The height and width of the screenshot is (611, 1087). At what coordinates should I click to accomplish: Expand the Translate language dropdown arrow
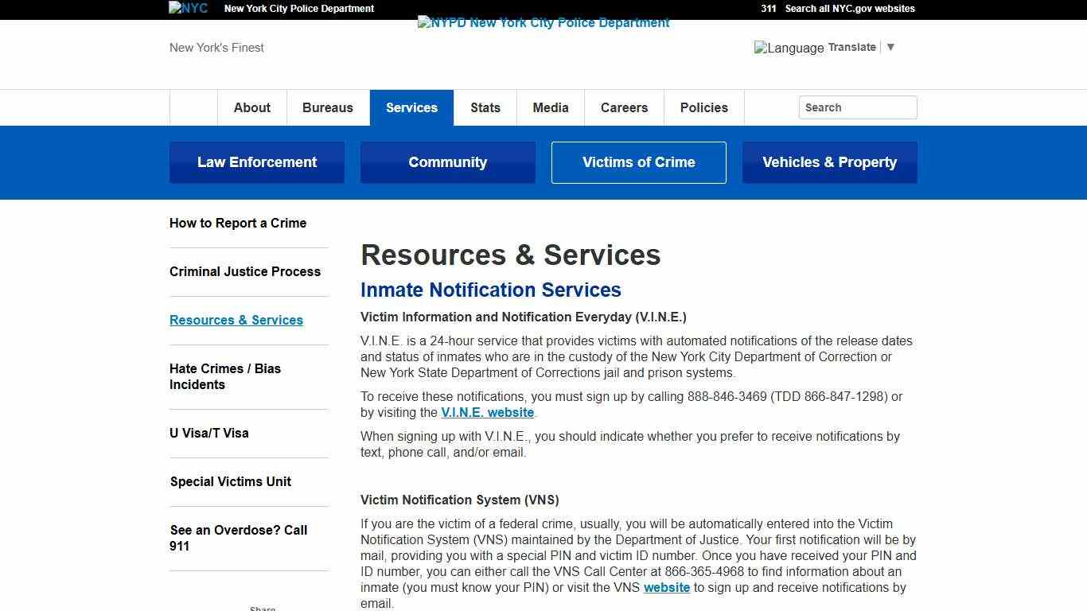click(x=890, y=47)
